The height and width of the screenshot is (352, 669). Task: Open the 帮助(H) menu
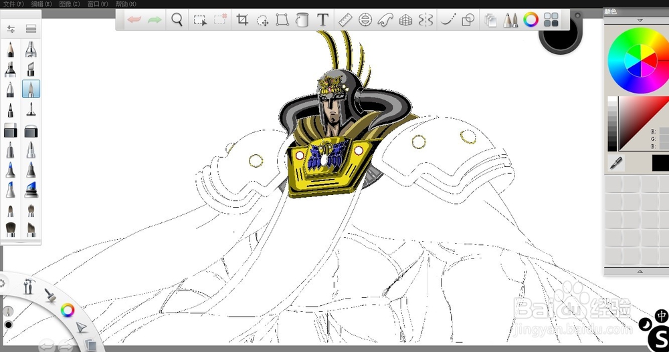pos(126,4)
